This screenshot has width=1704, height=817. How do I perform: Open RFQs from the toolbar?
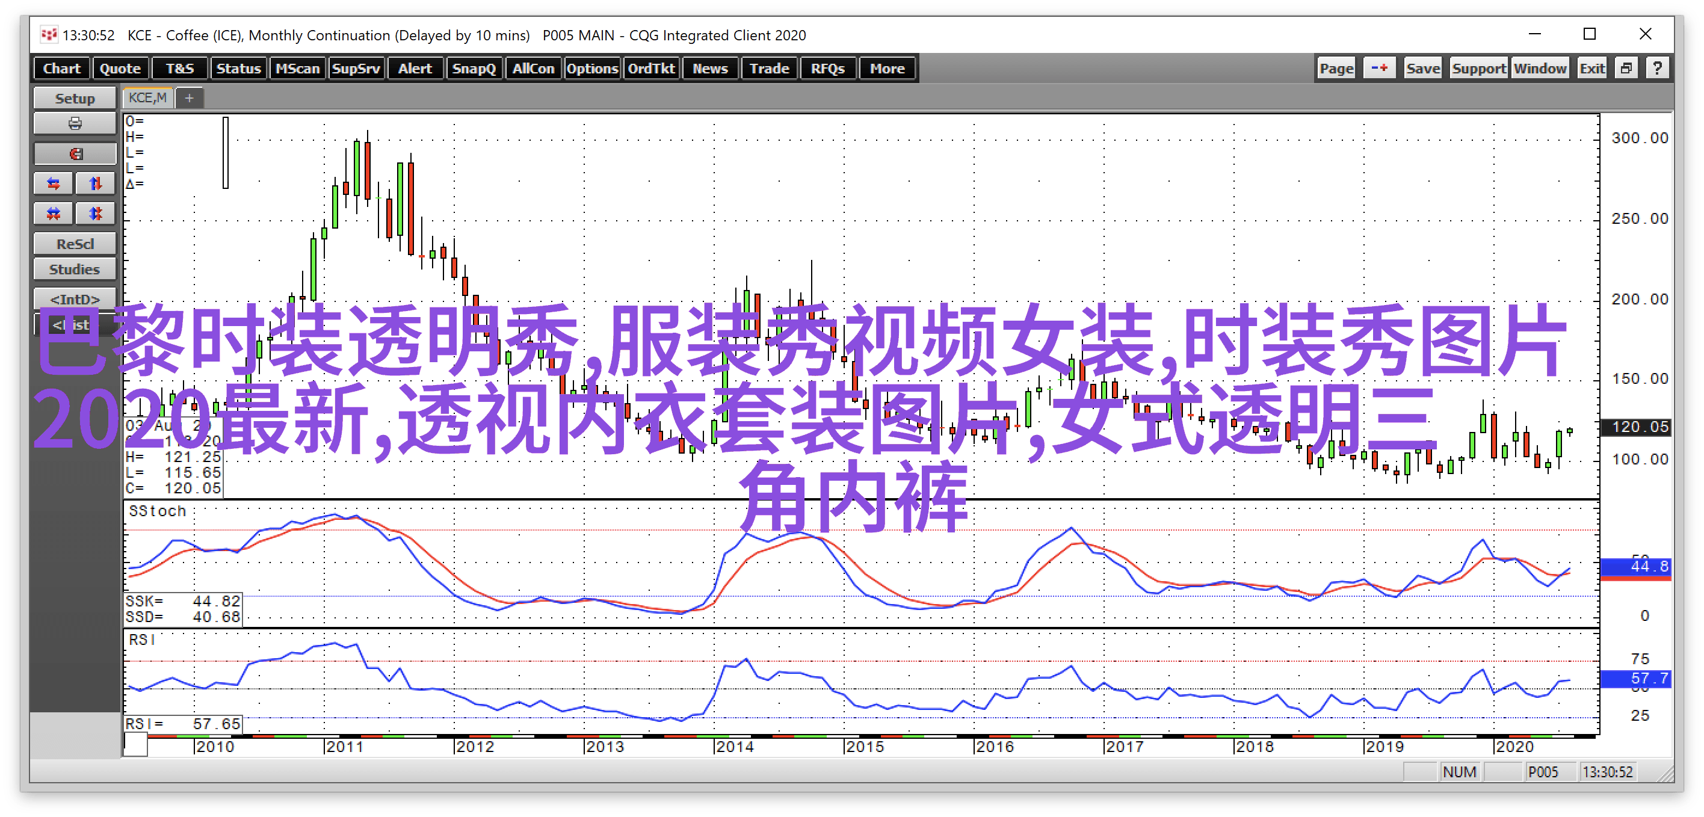pos(827,68)
